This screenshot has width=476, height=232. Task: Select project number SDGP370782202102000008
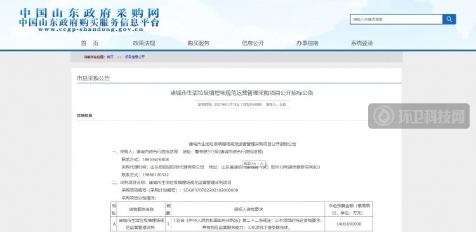(211, 190)
